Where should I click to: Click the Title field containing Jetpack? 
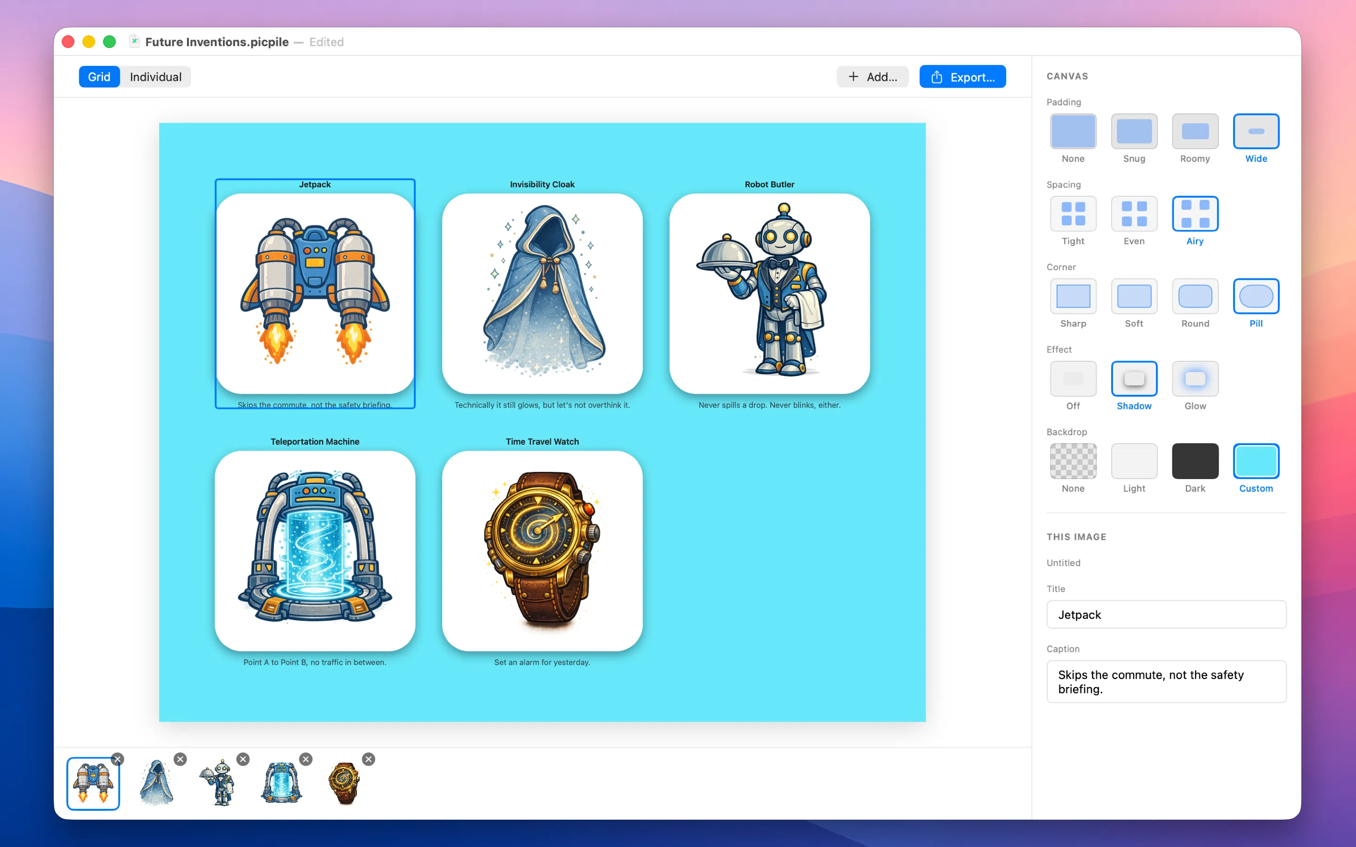click(x=1166, y=615)
